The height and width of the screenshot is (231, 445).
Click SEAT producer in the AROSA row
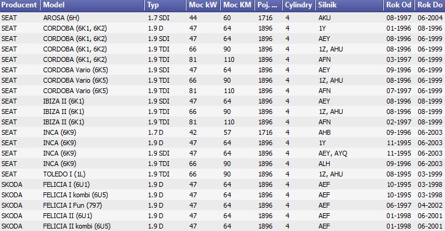pyautogui.click(x=9, y=18)
